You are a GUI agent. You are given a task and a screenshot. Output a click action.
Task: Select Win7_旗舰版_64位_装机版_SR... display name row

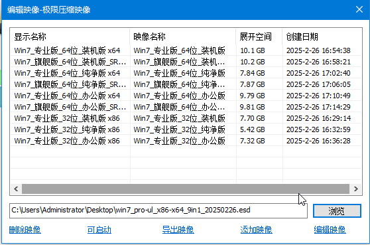[x=70, y=62]
